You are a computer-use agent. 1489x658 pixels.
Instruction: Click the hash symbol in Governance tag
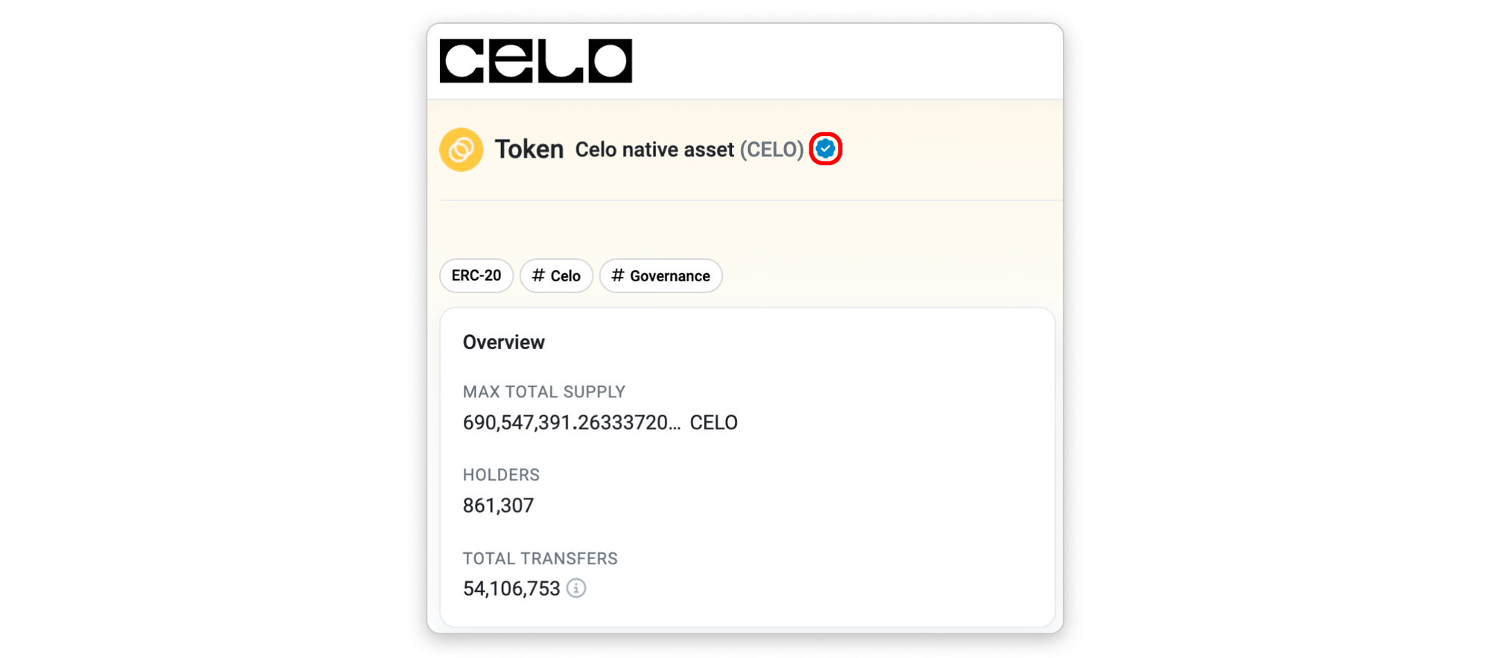point(617,275)
